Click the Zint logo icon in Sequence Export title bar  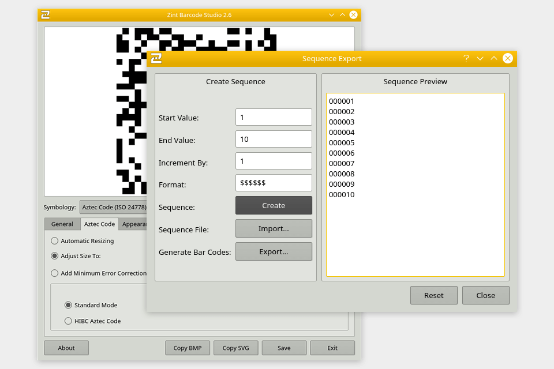click(156, 58)
